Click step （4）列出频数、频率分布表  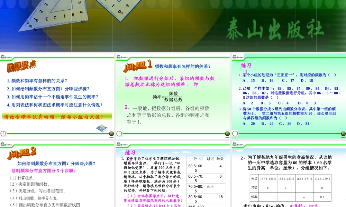point(34,198)
